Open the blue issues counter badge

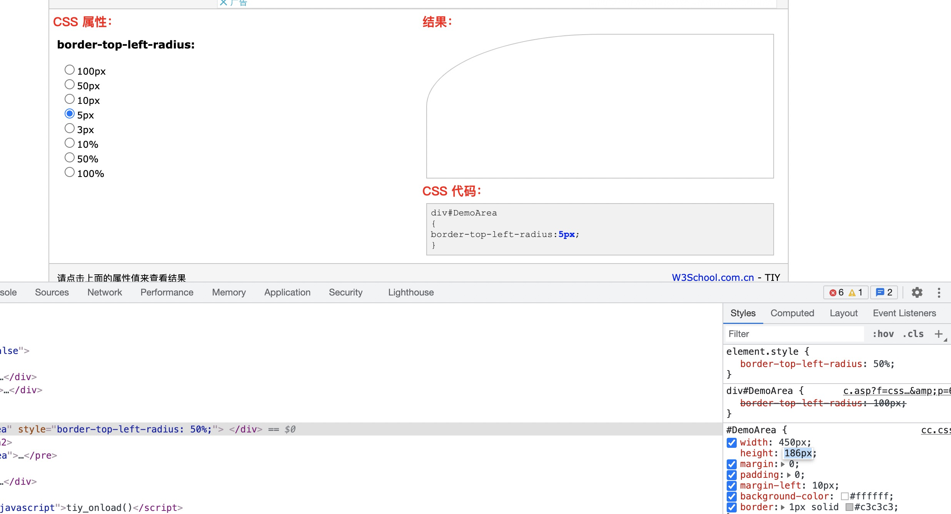[x=884, y=292]
